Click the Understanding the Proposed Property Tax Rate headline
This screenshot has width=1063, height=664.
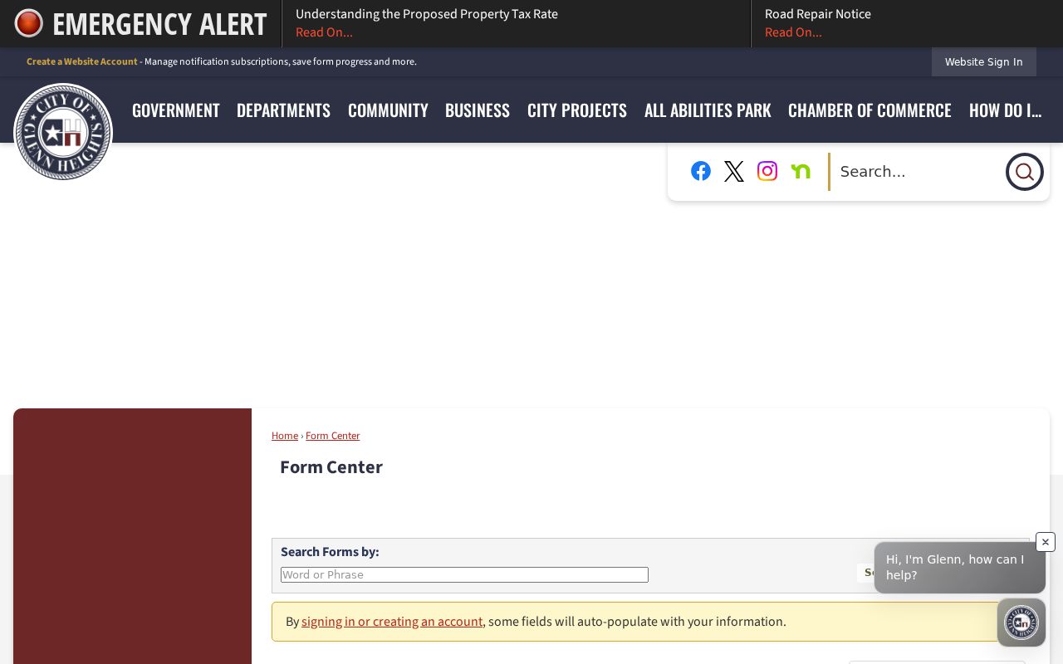427,14
